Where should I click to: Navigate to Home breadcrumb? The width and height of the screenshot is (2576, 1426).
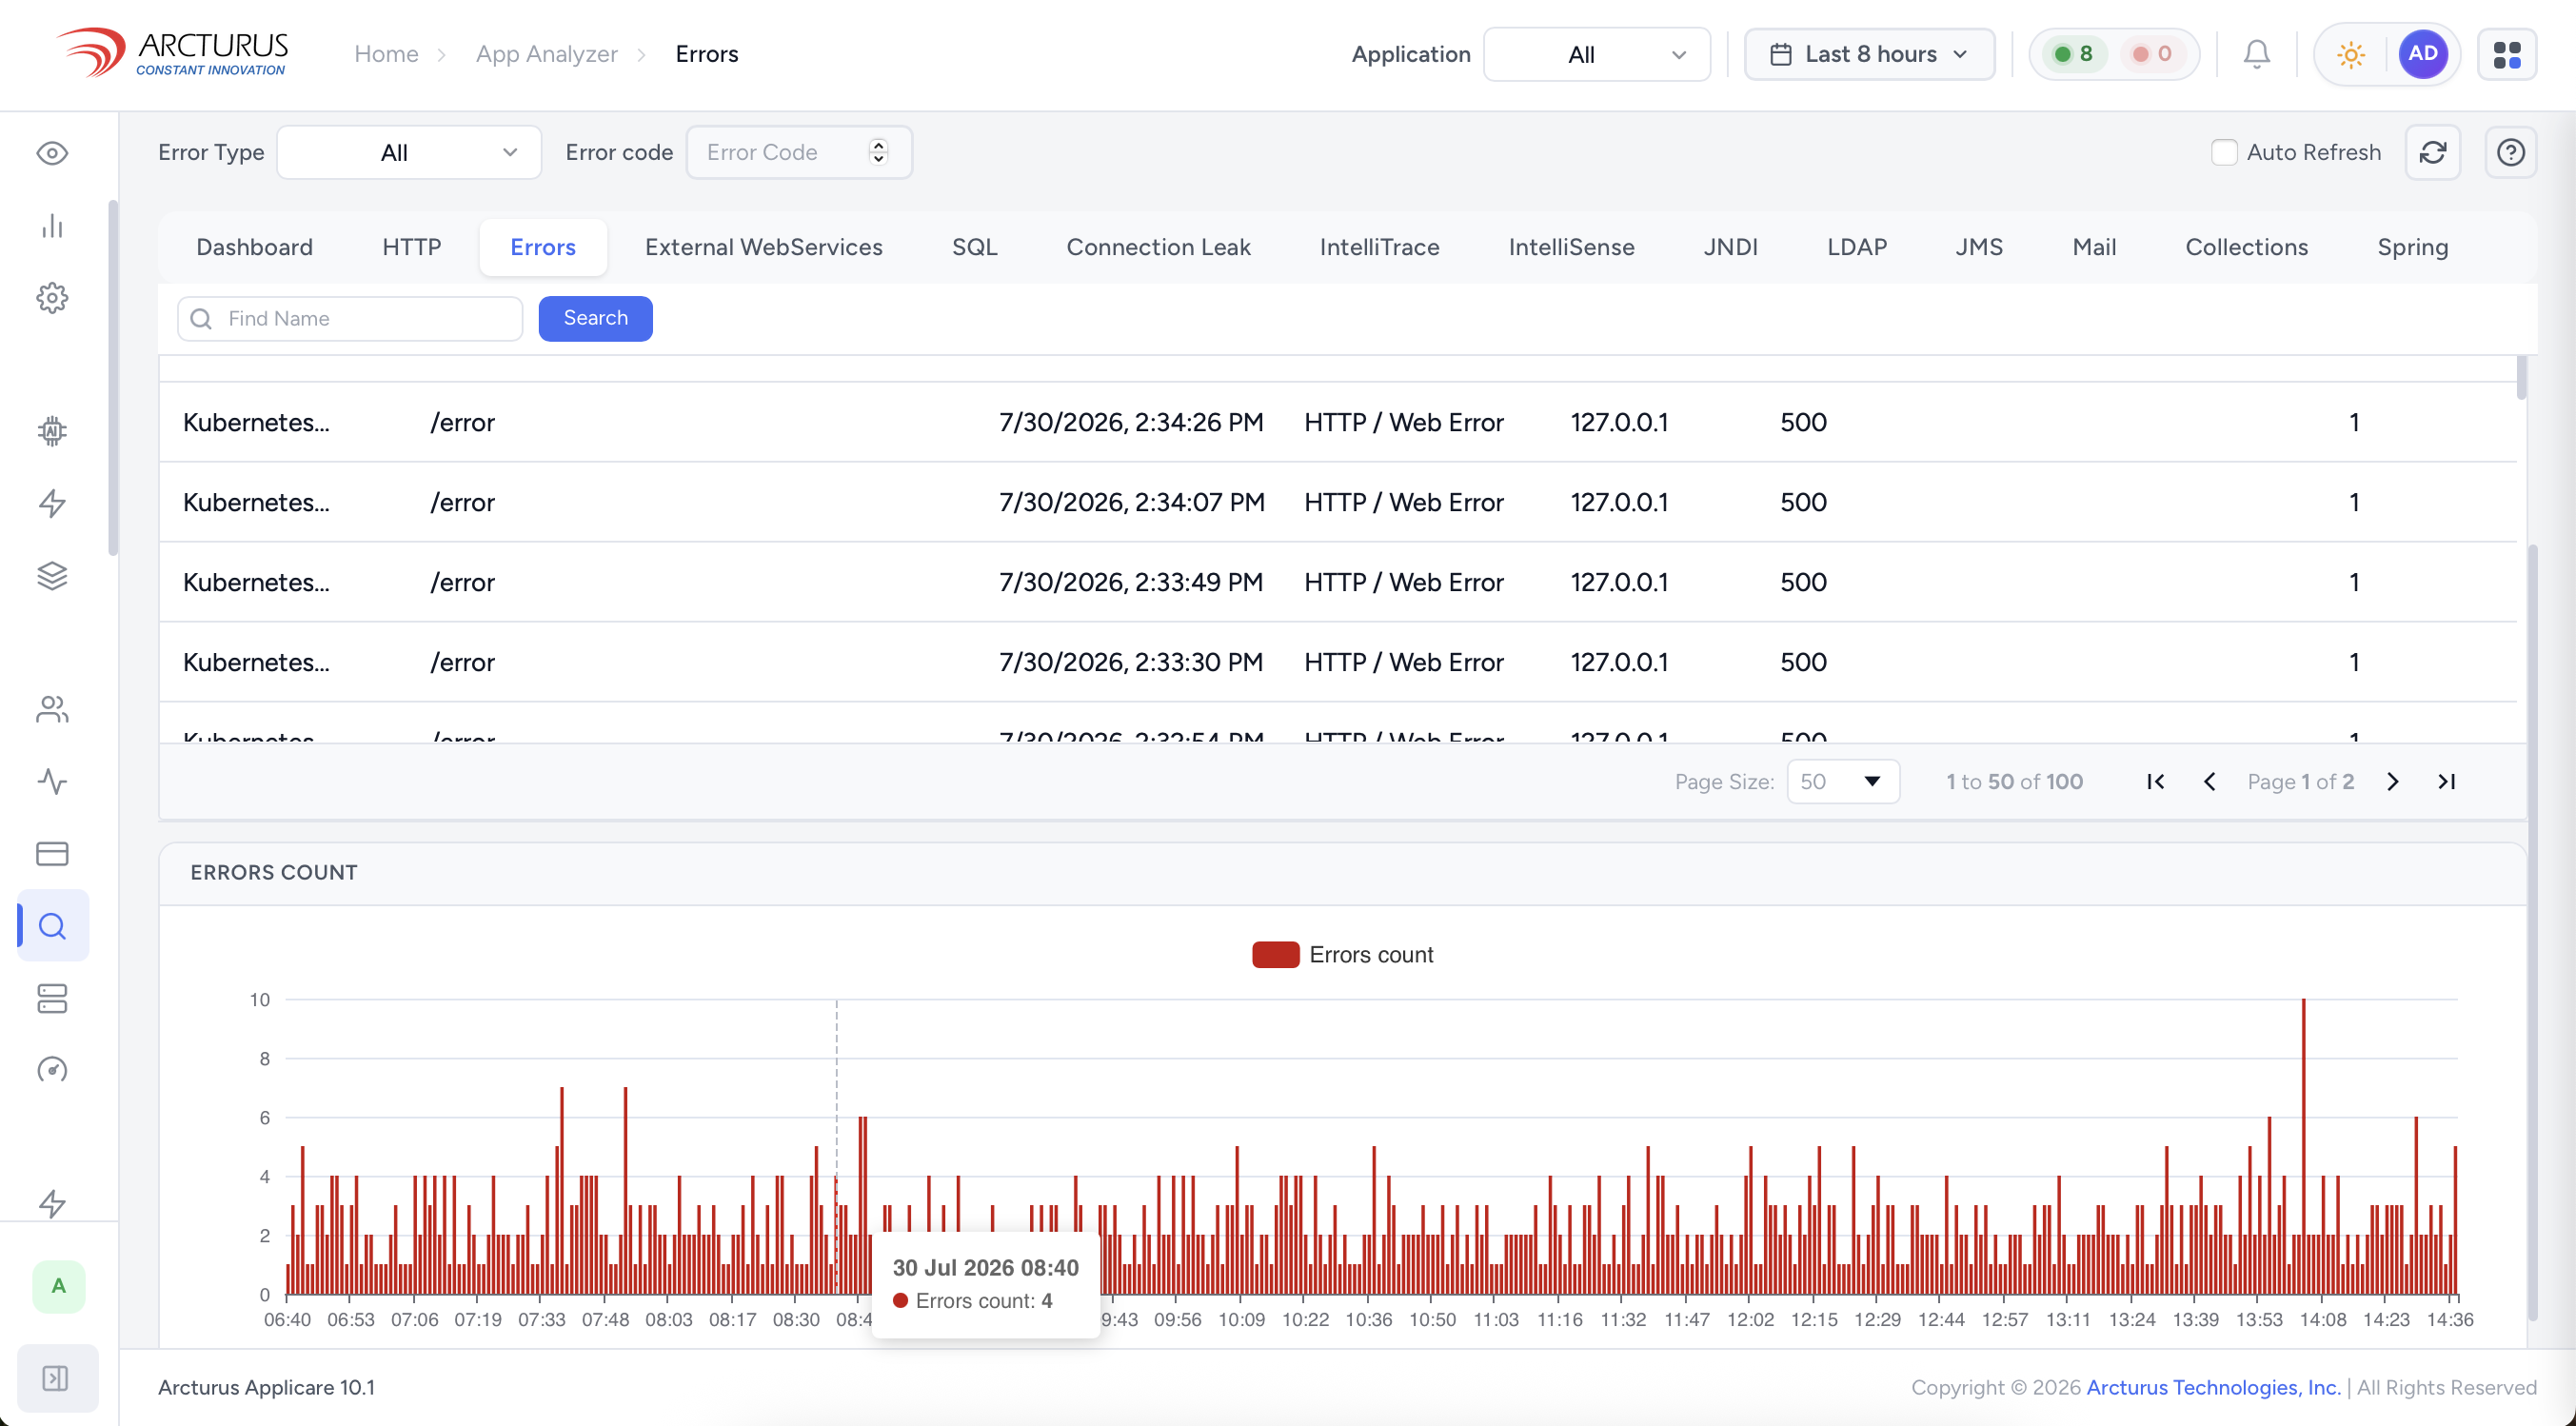(x=386, y=54)
